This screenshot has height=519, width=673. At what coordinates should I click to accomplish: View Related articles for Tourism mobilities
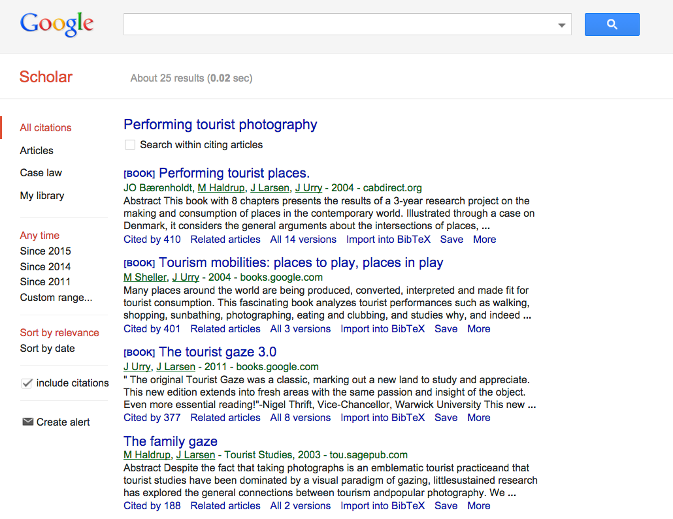click(x=225, y=328)
